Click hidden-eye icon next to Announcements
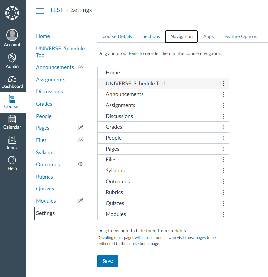Image resolution: width=268 pixels, height=277 pixels. (x=81, y=67)
